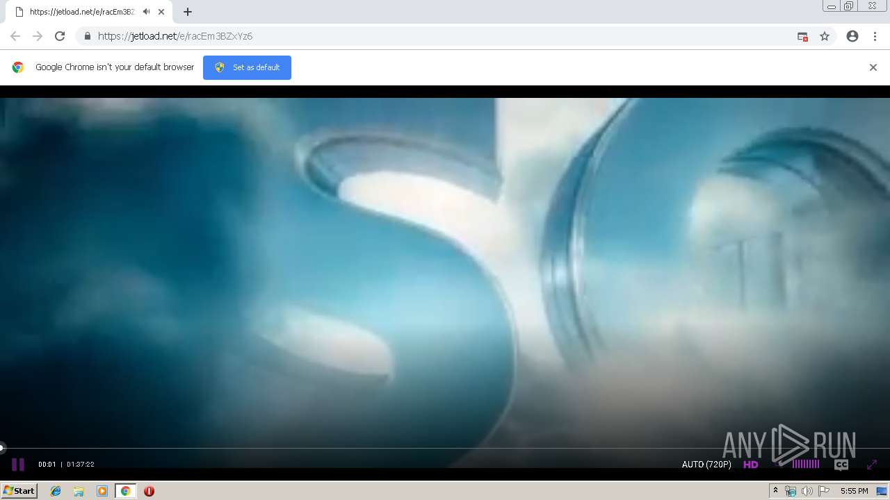Open the red Opera taskbar icon
890x500 pixels.
point(149,491)
